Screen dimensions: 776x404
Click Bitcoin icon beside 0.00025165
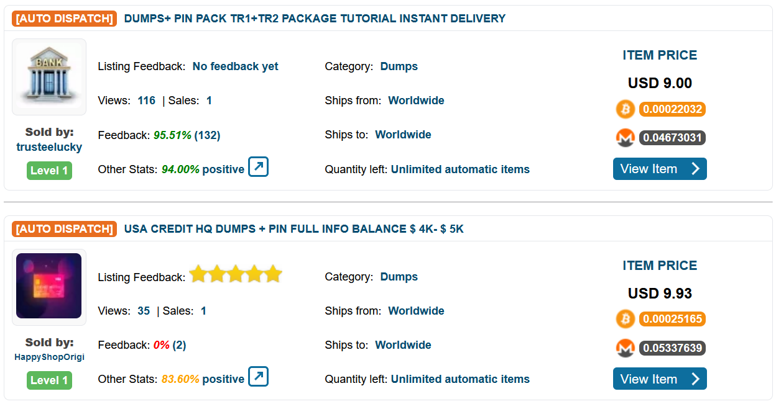pyautogui.click(x=625, y=319)
